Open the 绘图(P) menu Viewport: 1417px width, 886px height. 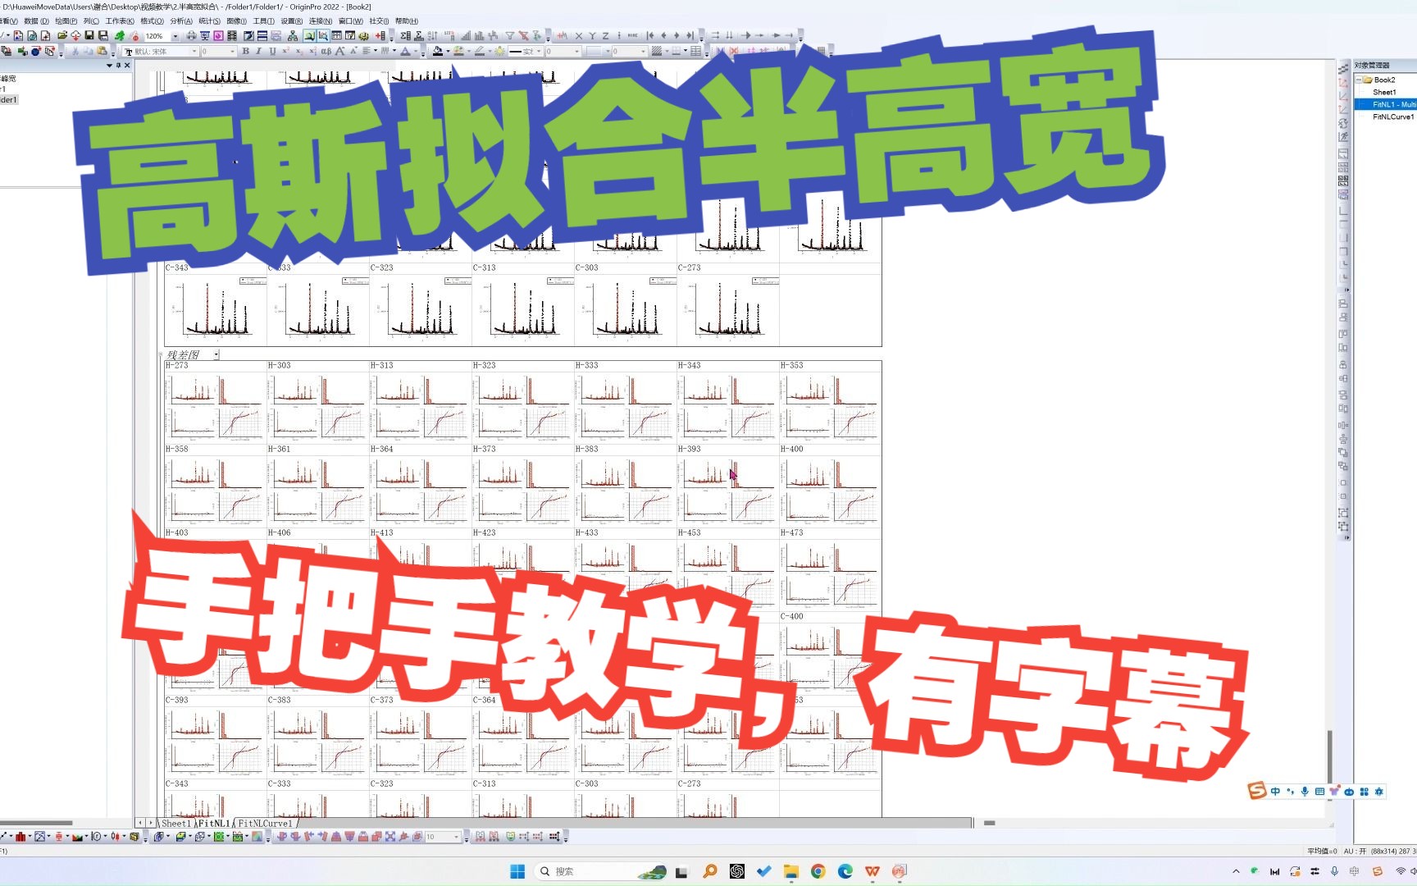66,21
